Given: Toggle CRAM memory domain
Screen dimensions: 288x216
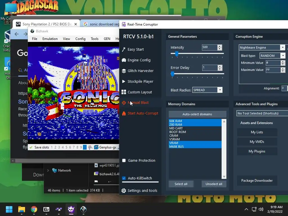Looking at the screenshot, I should coord(195,136).
